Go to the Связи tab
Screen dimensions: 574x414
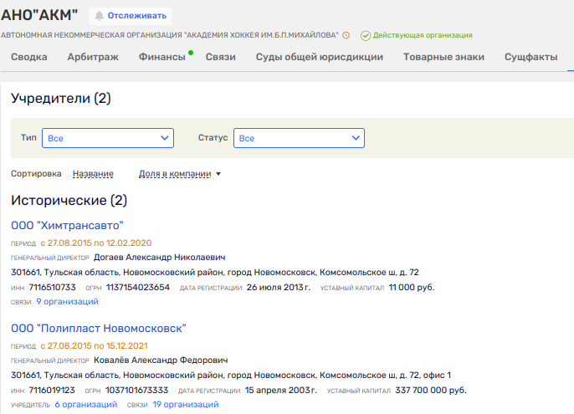pos(221,57)
